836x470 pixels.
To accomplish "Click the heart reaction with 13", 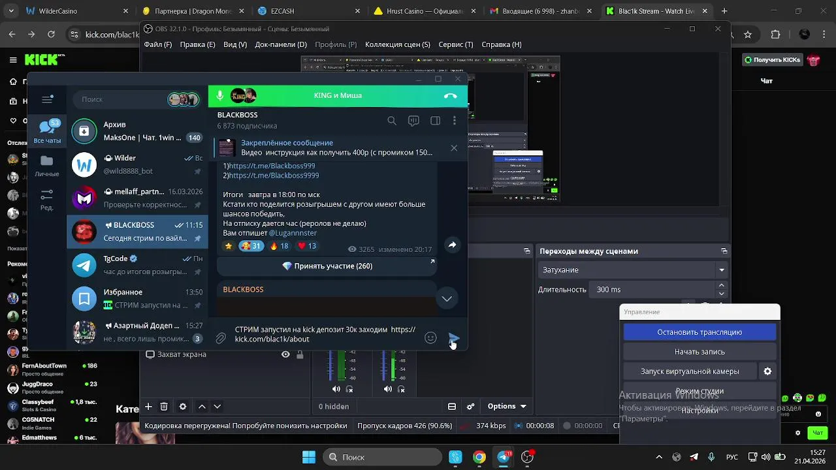I will 306,246.
